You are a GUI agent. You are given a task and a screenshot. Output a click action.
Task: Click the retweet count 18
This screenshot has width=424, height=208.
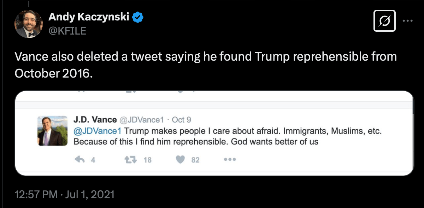(147, 160)
